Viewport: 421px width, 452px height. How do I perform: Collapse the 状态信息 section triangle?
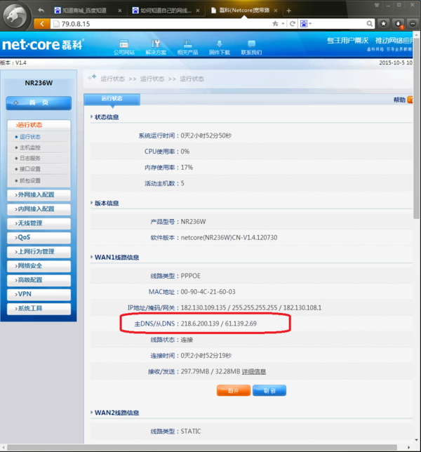(91, 117)
